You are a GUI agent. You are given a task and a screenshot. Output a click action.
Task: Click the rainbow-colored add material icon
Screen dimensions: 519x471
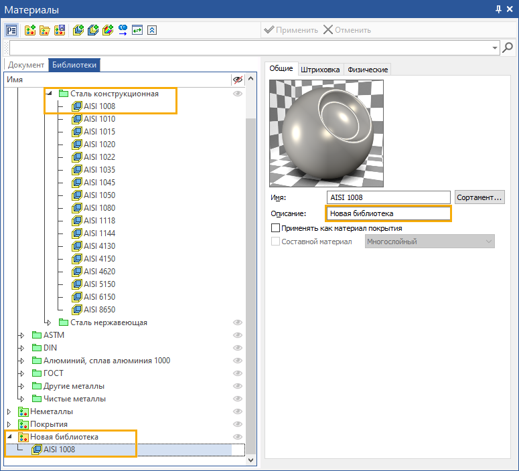(x=108, y=30)
